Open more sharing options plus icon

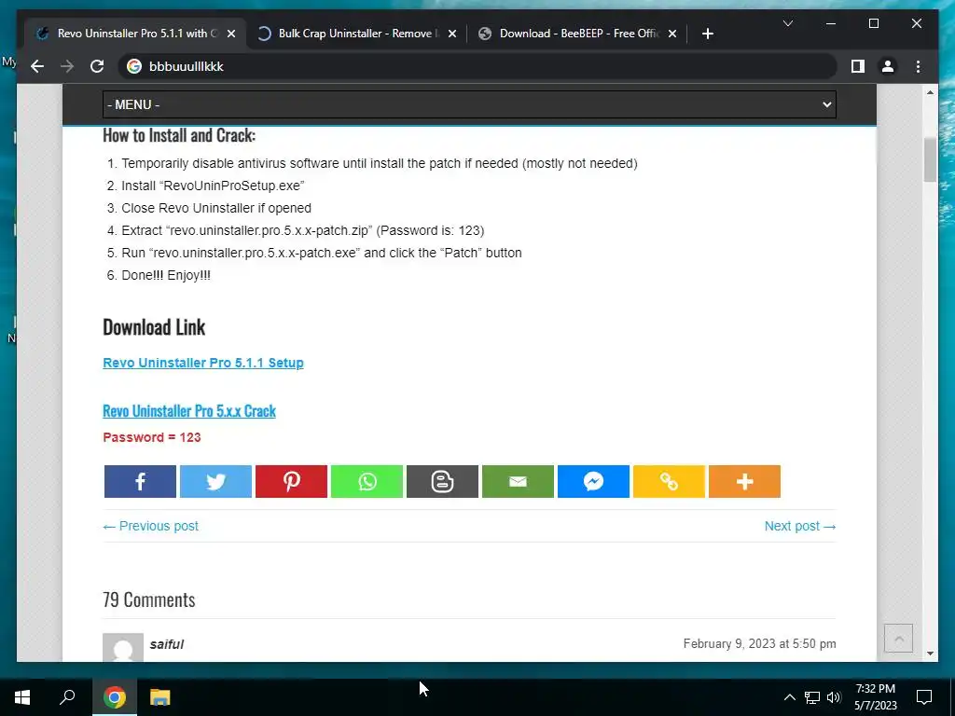744,482
